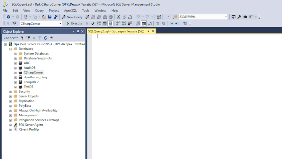
Task: Click the Database Engine Query icon
Action: coord(87,17)
